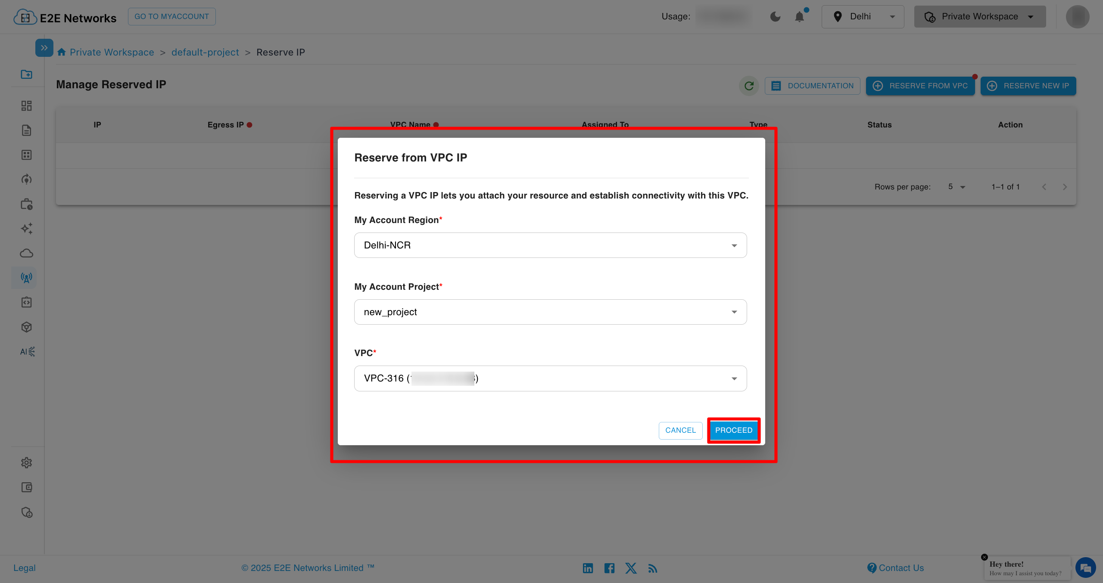Dismiss the chat widget with the X
Screen dimensions: 1103x583
985,557
